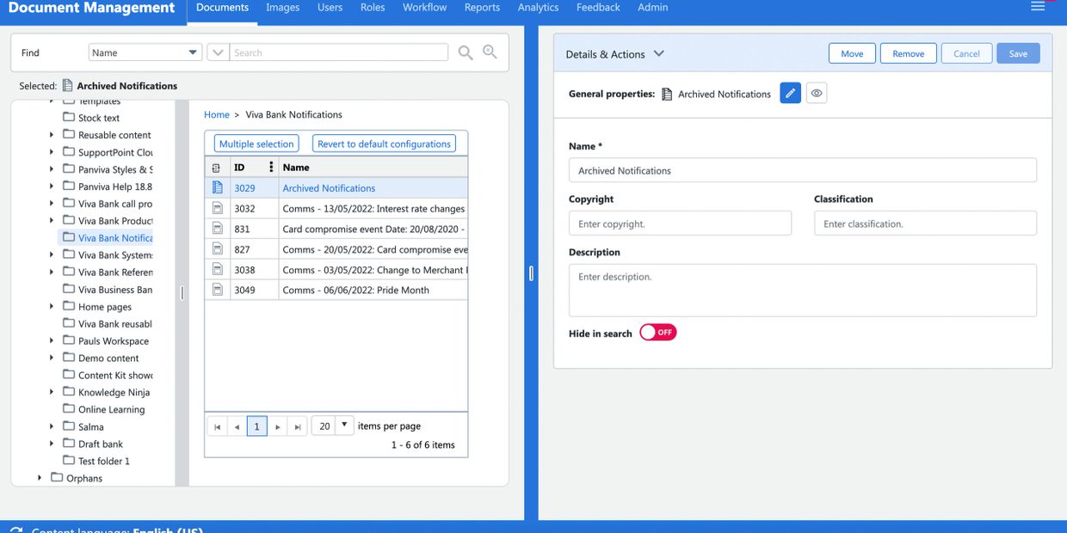The height and width of the screenshot is (533, 1067).
Task: Toggle the Hide in search switch
Action: 658,333
